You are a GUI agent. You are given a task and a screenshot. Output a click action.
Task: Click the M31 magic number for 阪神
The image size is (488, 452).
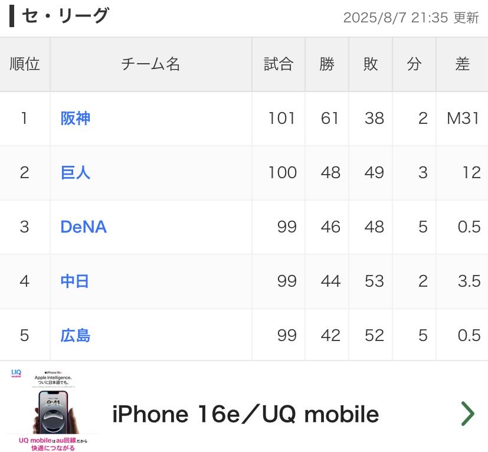(463, 118)
